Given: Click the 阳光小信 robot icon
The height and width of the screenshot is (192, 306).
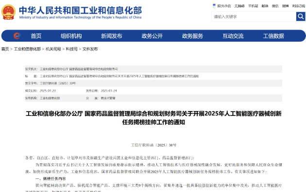Looking at the screenshot, I should [214, 6].
